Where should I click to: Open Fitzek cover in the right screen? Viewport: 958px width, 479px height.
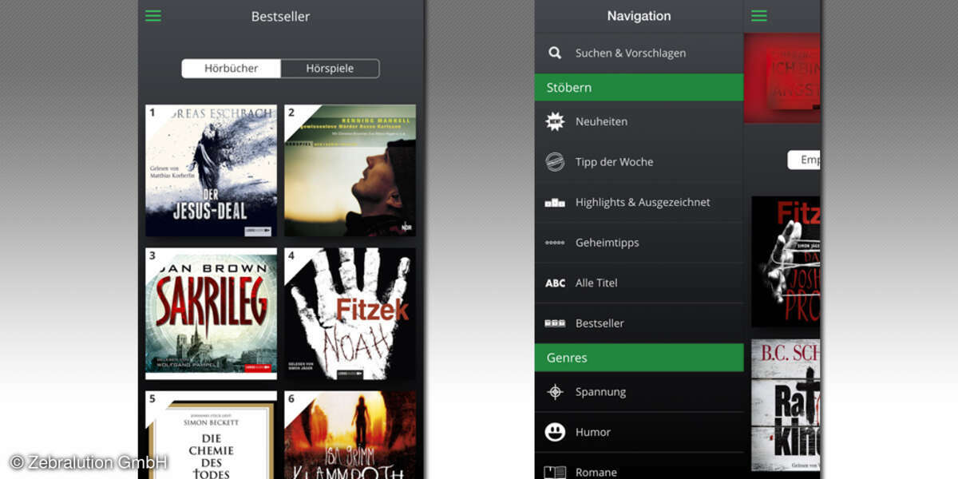[786, 262]
